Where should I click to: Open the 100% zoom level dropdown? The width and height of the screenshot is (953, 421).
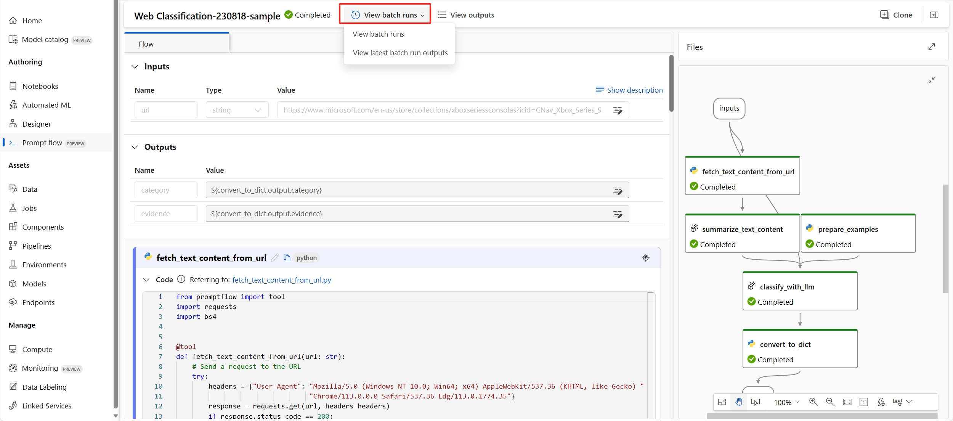[x=786, y=402]
